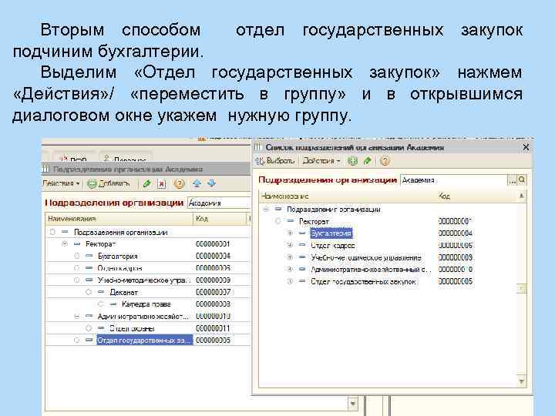
Task: Click the scroll down arrow at bottom of left window
Action: point(353,403)
